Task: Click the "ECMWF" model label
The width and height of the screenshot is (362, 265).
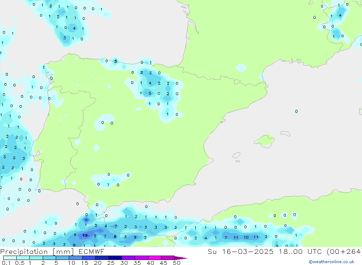Action: click(92, 251)
